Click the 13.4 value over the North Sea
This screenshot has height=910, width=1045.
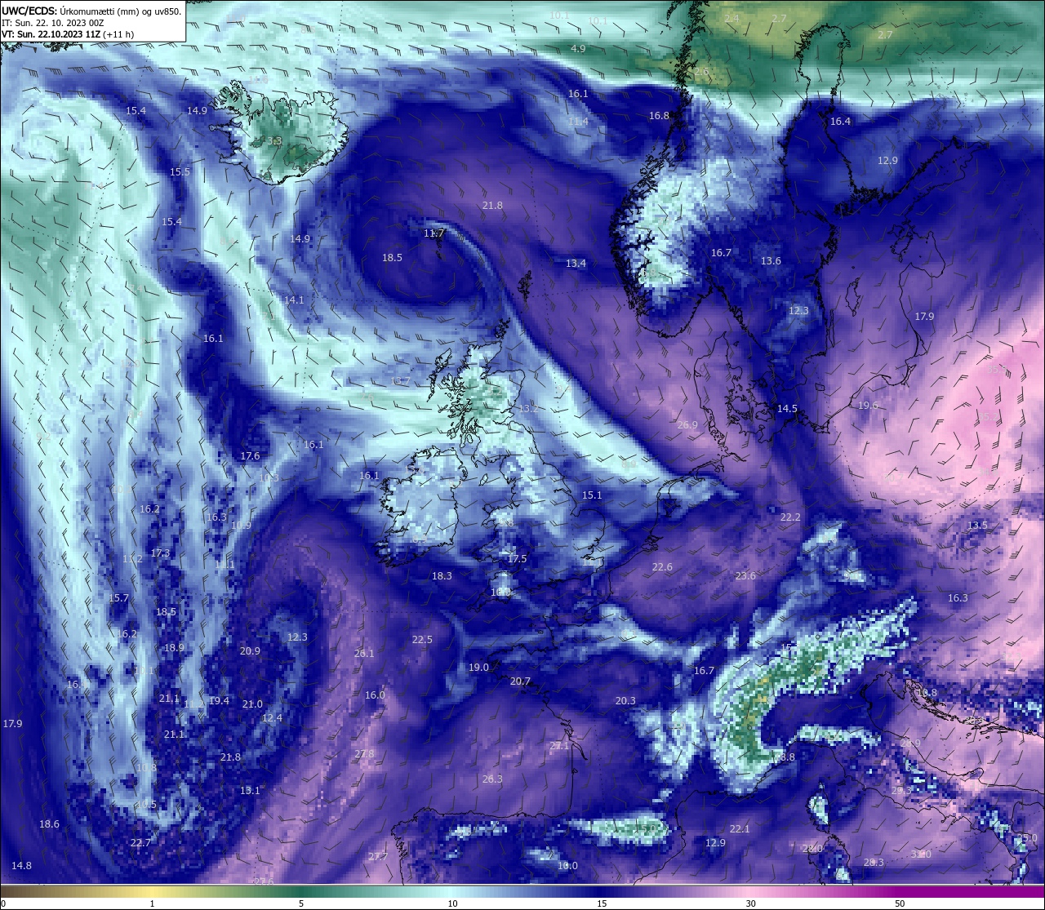[x=576, y=263]
